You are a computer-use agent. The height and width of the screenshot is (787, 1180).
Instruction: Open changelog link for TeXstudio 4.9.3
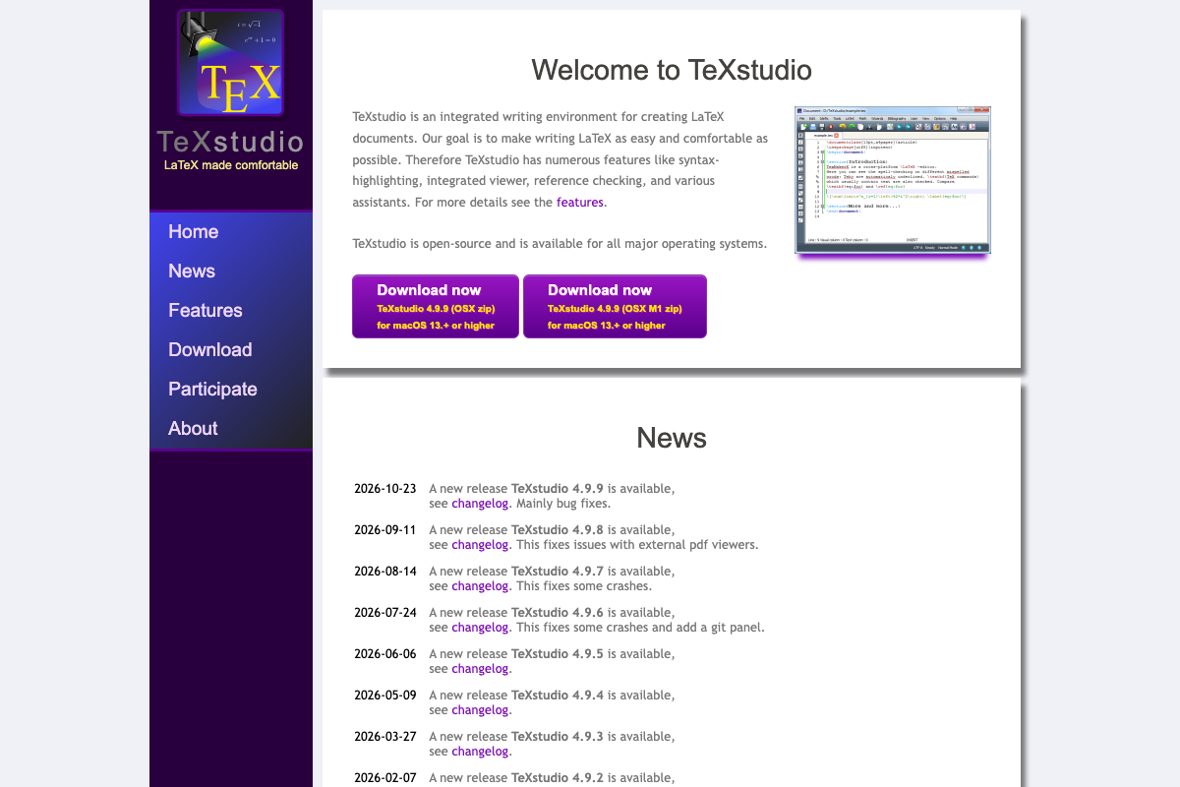pos(480,752)
